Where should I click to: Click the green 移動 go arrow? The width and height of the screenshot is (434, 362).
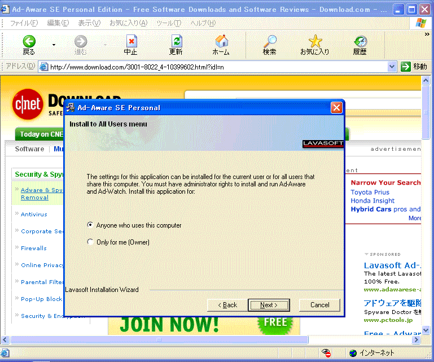[405, 67]
